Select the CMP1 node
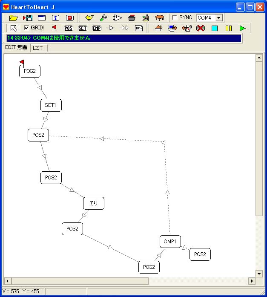267x297 pixels. (170, 242)
